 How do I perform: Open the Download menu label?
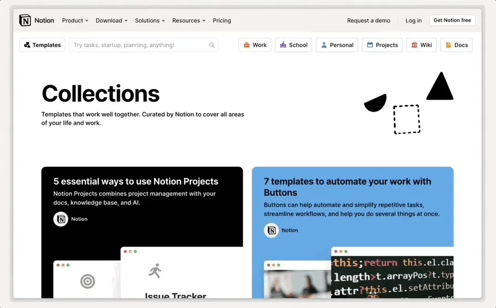(109, 20)
